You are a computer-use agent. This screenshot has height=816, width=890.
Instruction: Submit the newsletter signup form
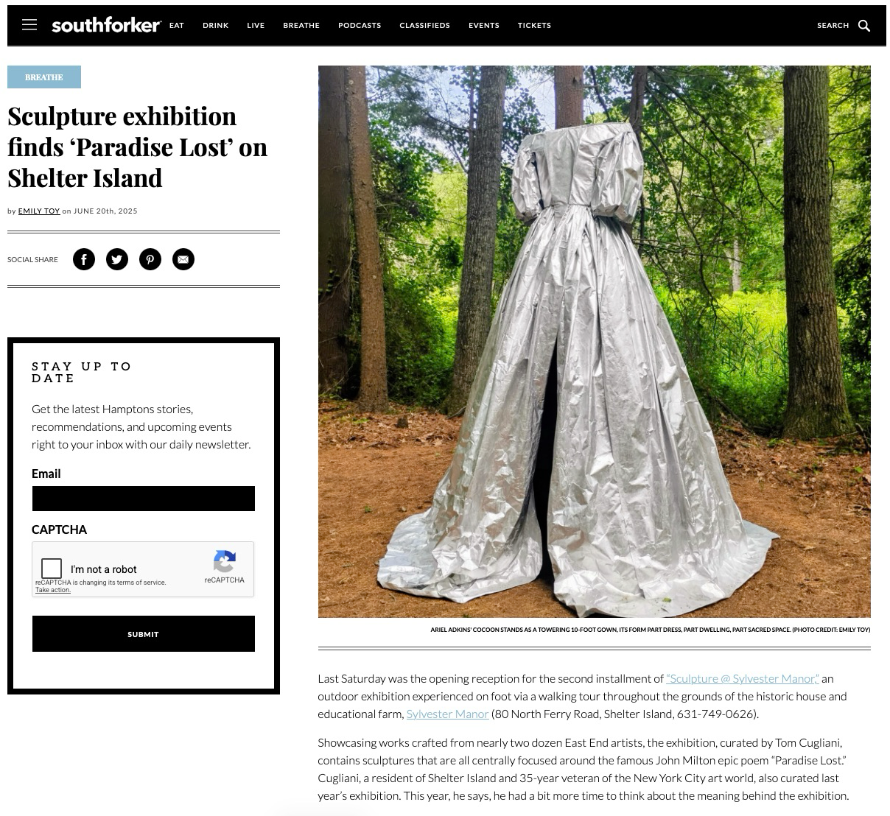[x=144, y=634]
